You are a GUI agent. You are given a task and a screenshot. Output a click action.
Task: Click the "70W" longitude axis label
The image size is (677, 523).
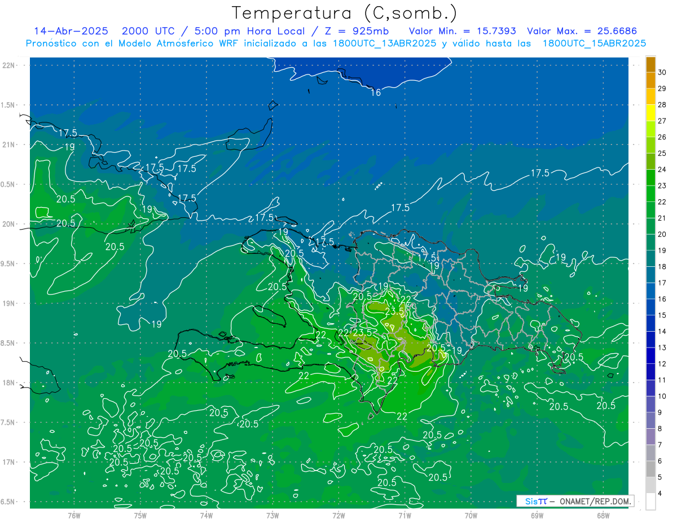click(471, 516)
